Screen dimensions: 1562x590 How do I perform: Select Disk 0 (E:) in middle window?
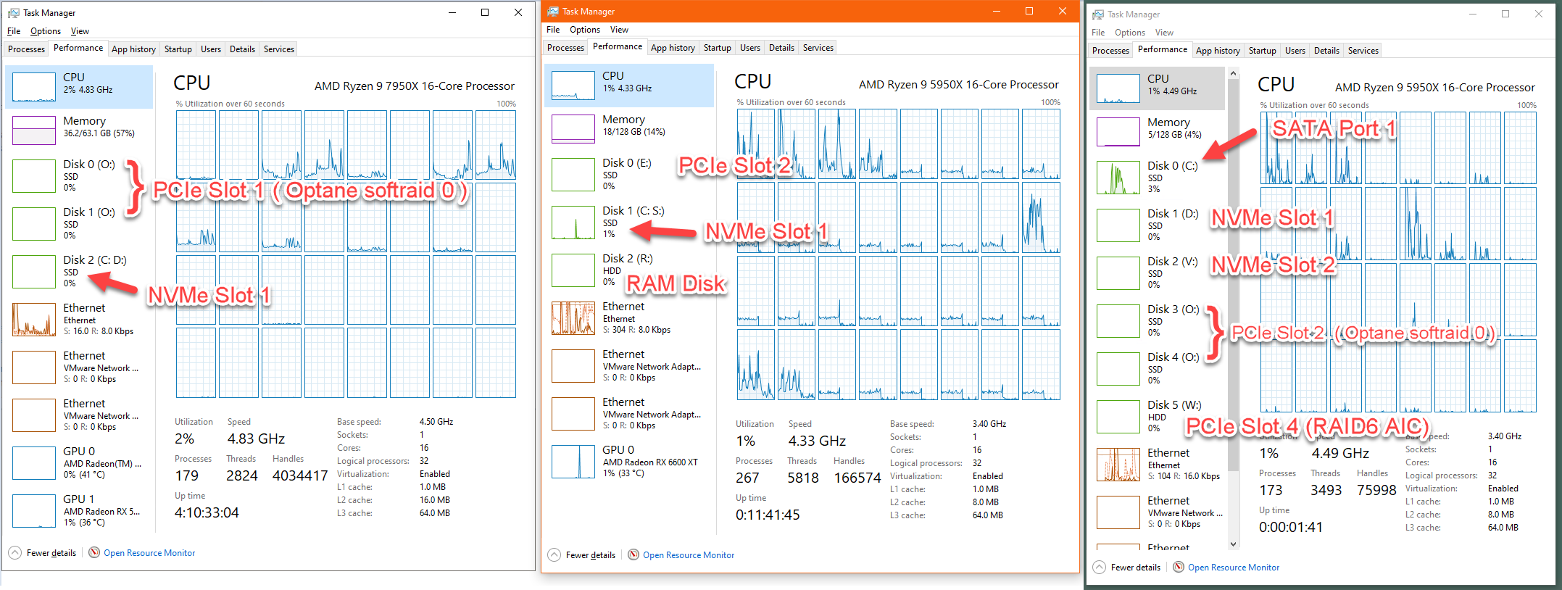[x=629, y=174]
